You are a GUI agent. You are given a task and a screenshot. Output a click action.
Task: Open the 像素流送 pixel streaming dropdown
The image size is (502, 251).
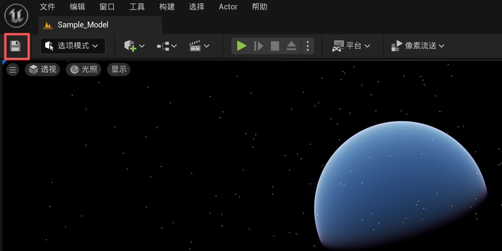coord(418,46)
